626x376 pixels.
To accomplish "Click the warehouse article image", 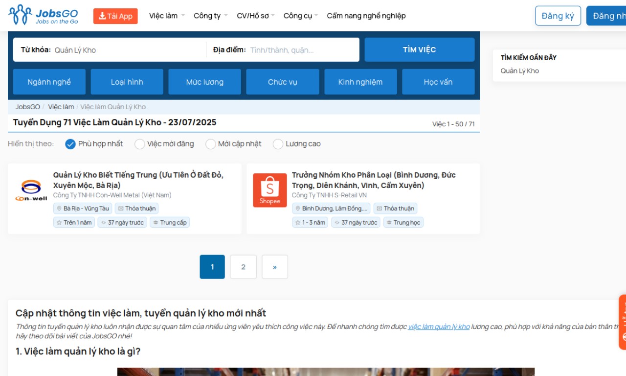I will (x=326, y=372).
